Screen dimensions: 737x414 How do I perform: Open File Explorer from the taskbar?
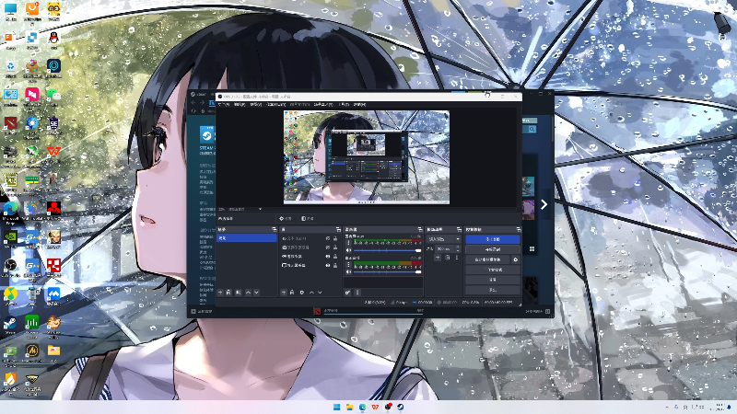tap(349, 407)
